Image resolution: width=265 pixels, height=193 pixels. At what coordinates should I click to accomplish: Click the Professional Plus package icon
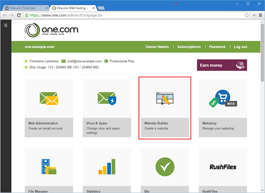106,61
